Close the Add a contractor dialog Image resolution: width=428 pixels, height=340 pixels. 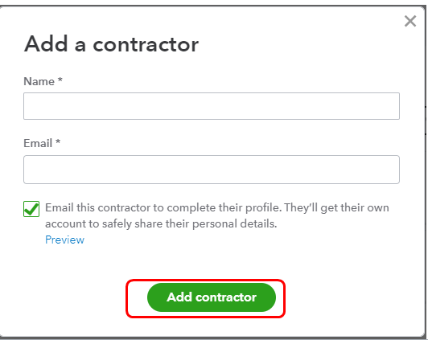click(x=410, y=21)
